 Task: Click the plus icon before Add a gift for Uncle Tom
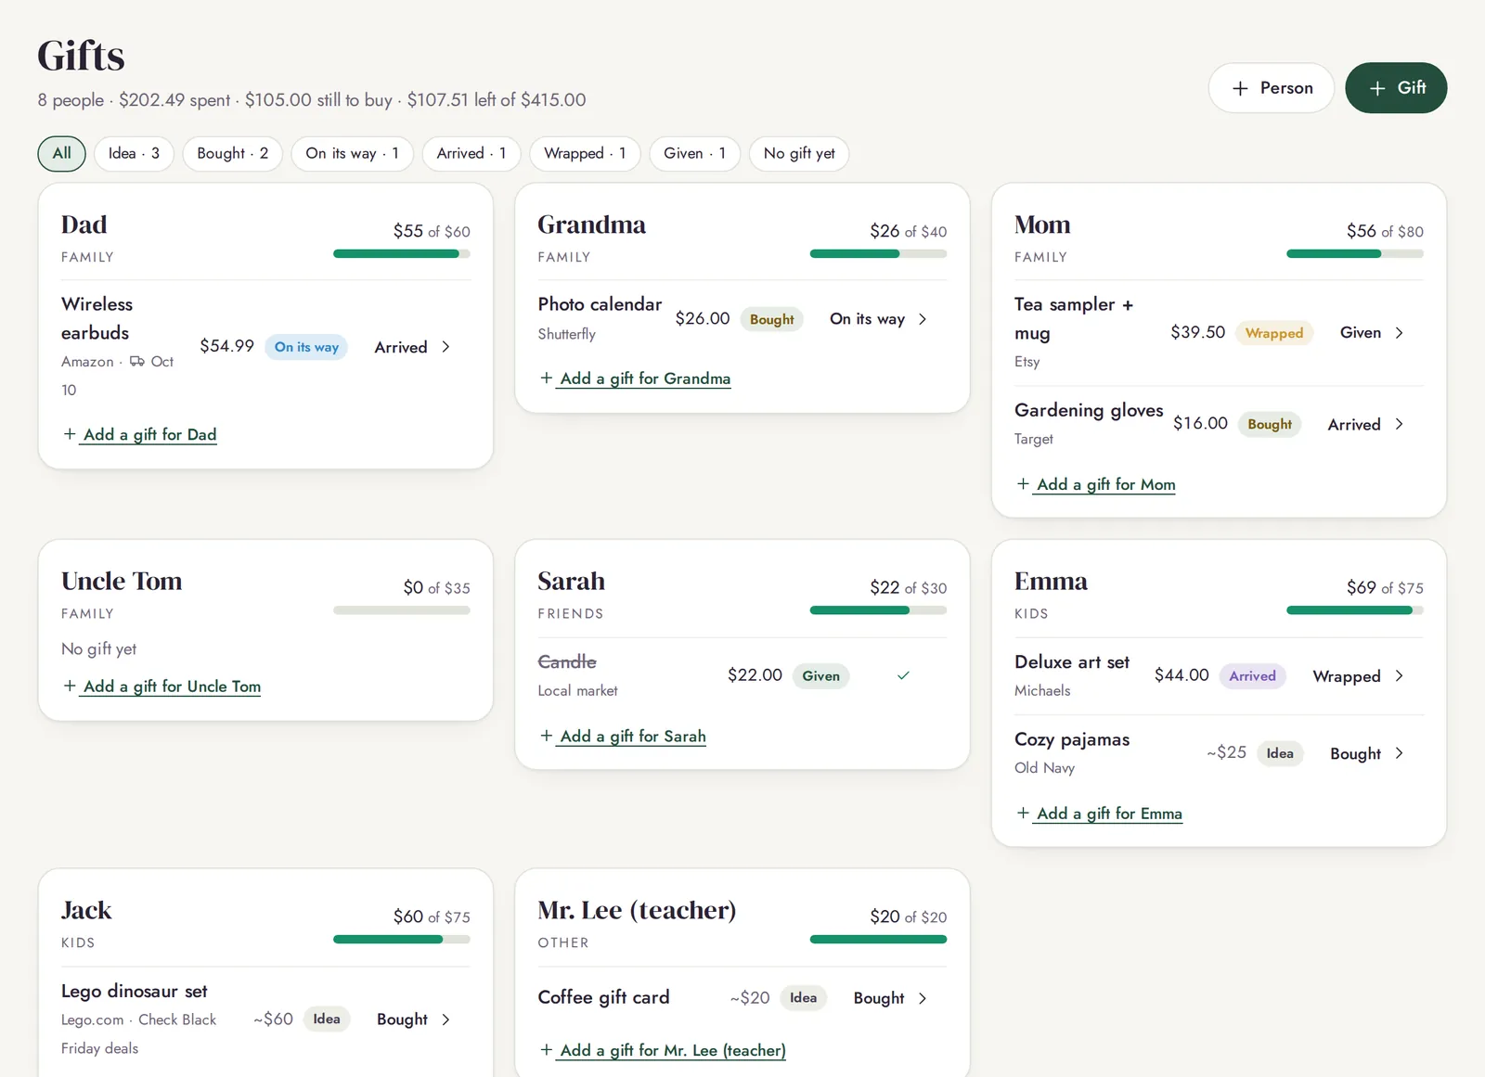(x=70, y=686)
